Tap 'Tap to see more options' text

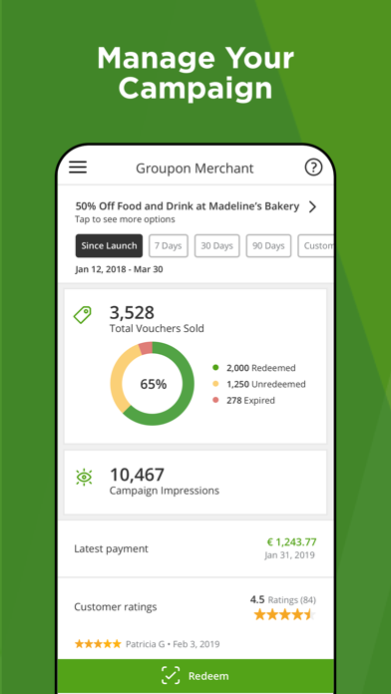pyautogui.click(x=125, y=219)
